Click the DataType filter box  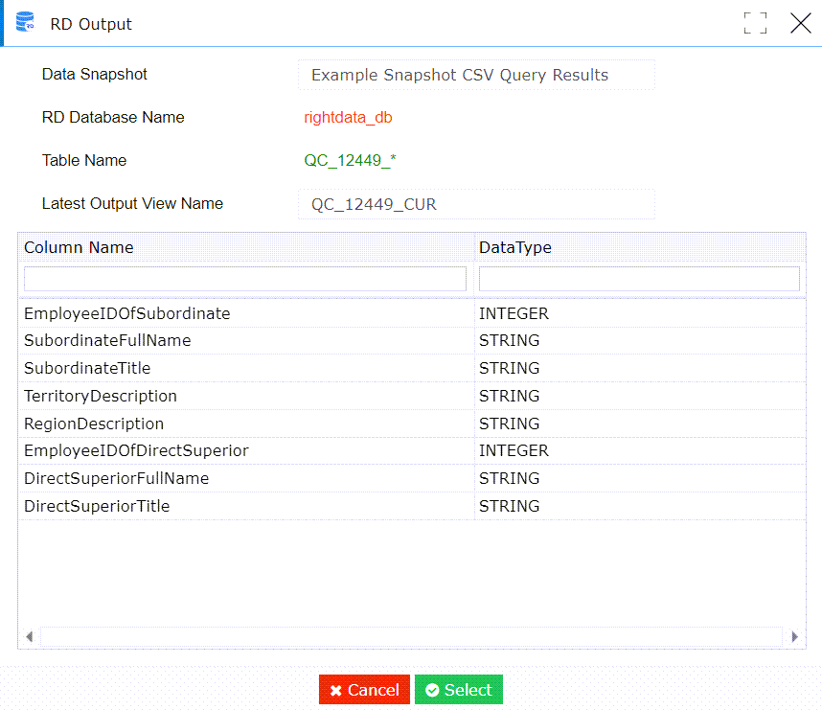[638, 278]
